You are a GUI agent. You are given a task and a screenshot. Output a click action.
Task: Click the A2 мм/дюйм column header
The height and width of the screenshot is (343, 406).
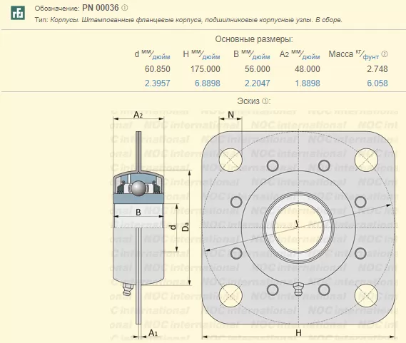pos(300,55)
